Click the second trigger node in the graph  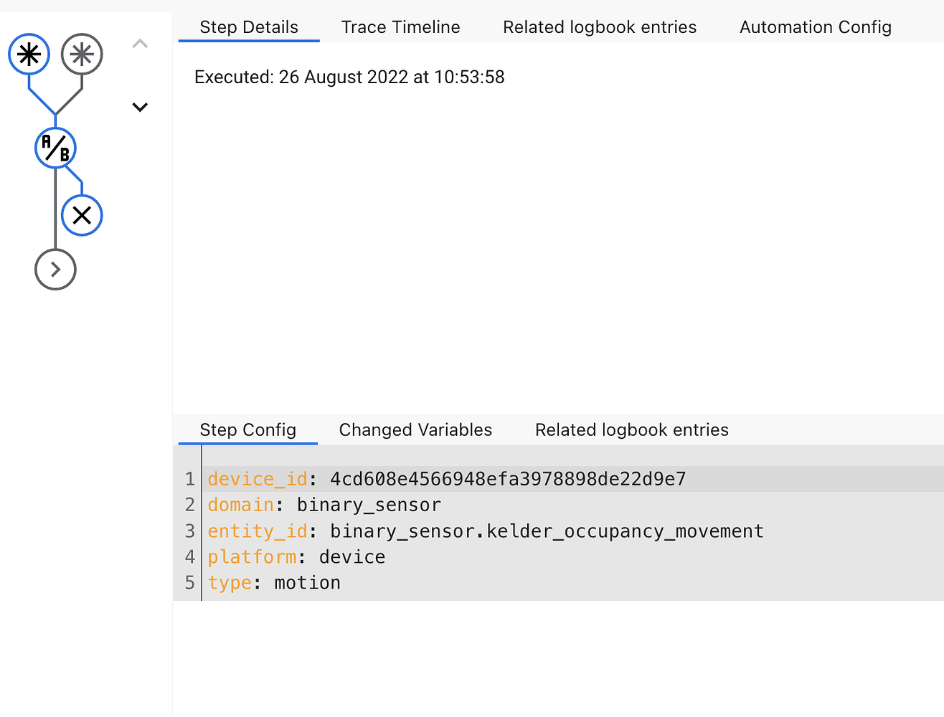[82, 53]
